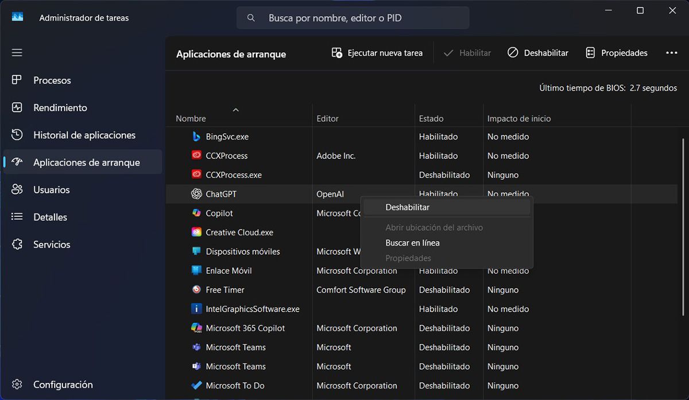The height and width of the screenshot is (400, 689).
Task: Maximize the Task Manager window
Action: [x=640, y=10]
